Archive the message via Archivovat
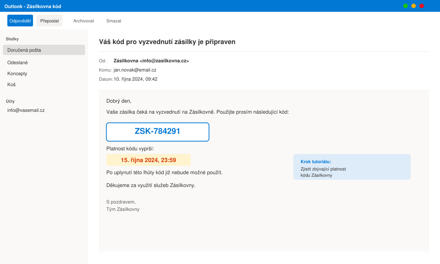 click(84, 21)
